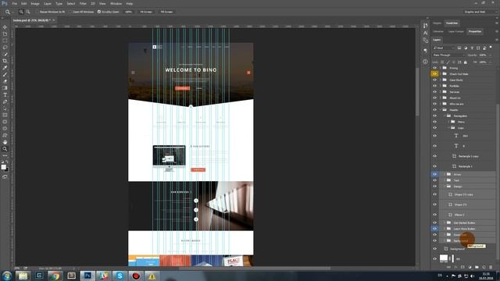The height and width of the screenshot is (281, 500).
Task: Click the Fill Screen button
Action: click(166, 12)
